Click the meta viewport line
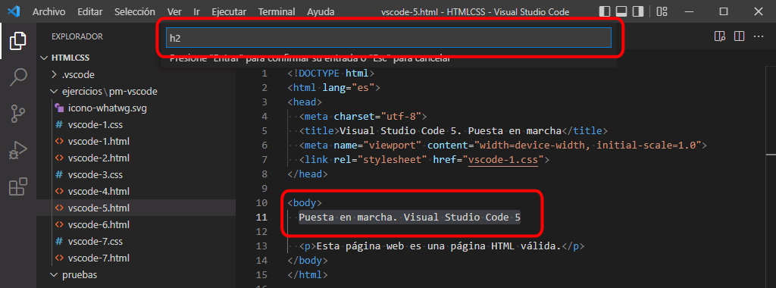Image resolution: width=776 pixels, height=288 pixels. coord(503,146)
